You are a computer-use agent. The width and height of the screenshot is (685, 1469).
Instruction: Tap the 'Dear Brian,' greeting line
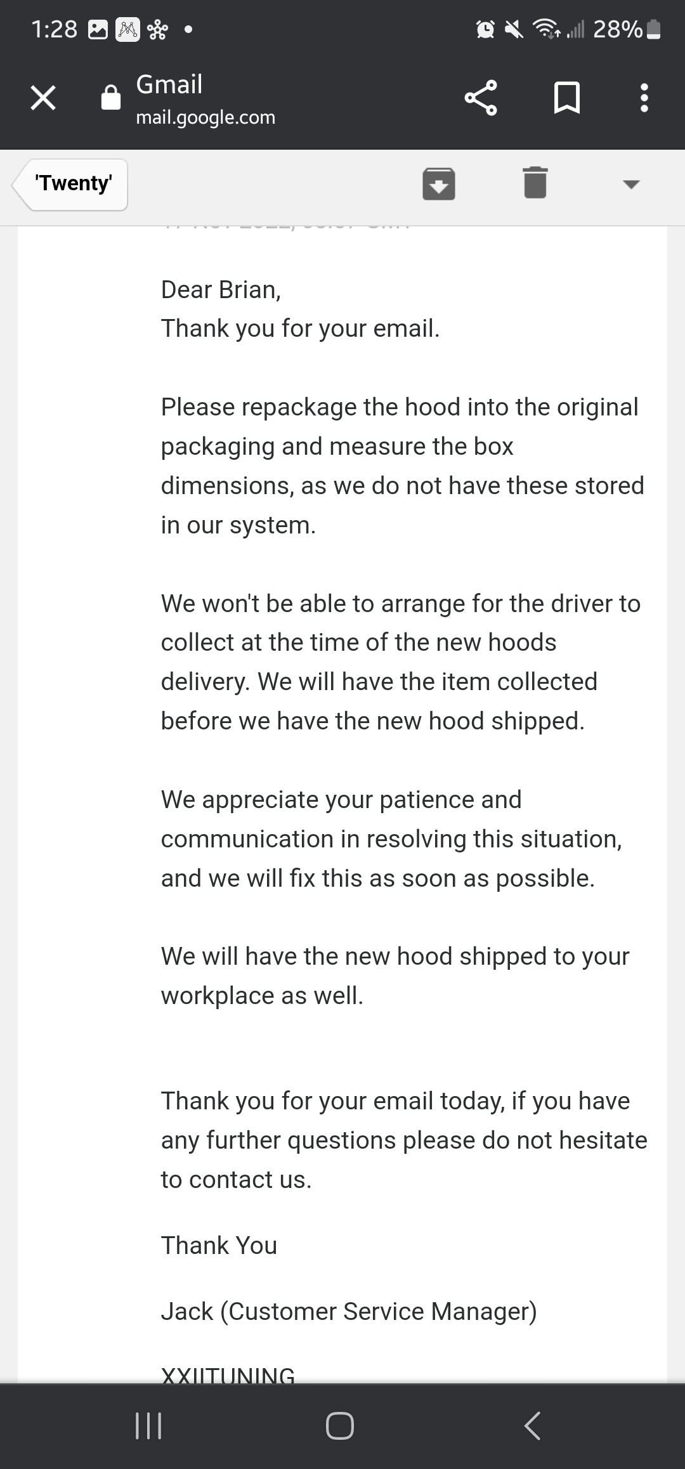tap(221, 290)
